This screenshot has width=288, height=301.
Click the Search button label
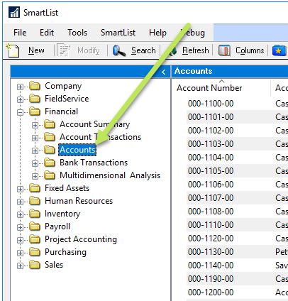click(143, 50)
